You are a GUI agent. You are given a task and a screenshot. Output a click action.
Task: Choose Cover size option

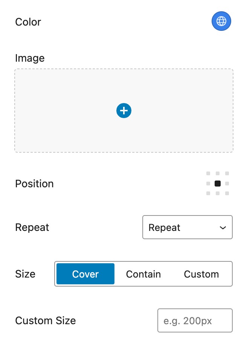click(85, 274)
